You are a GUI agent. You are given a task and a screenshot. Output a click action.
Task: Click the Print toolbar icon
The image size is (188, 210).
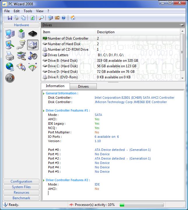pyautogui.click(x=17, y=18)
